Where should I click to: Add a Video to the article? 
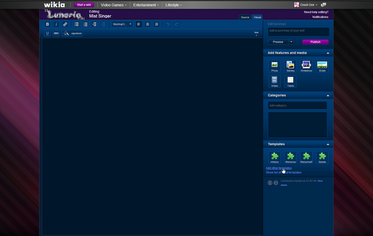(275, 82)
